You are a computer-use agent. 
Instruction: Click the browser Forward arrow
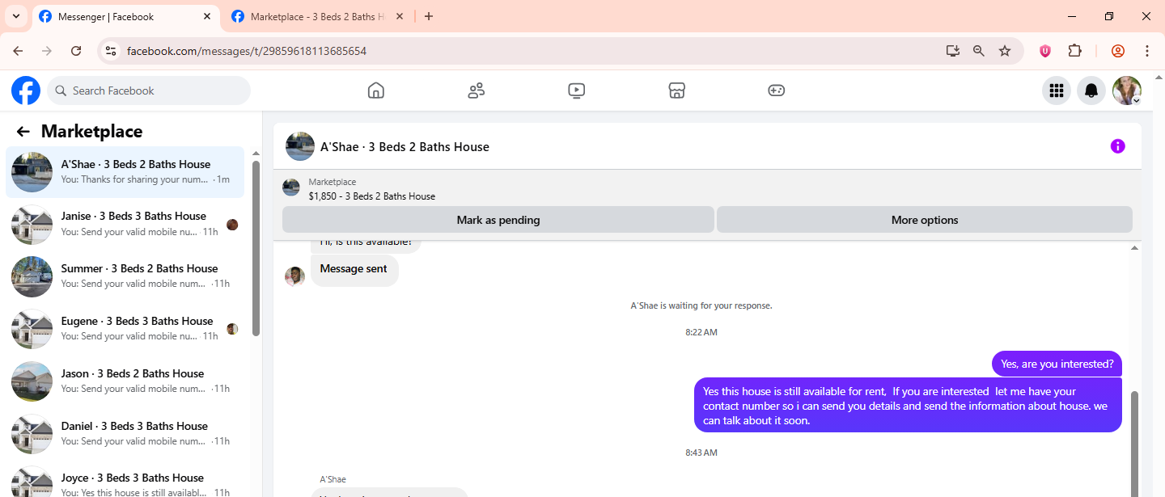point(47,51)
